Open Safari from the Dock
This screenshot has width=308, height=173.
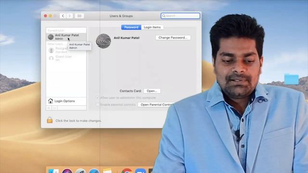click(x=94, y=171)
